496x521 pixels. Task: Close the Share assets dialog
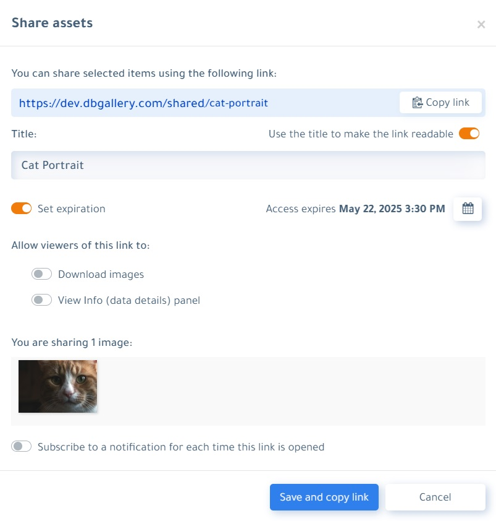(481, 25)
